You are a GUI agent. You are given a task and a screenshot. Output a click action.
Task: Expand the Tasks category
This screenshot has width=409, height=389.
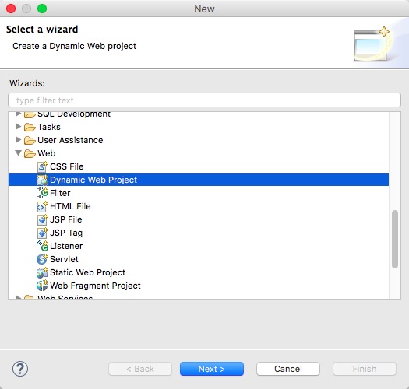(18, 127)
